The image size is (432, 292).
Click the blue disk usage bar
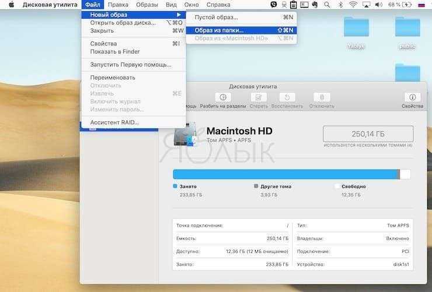[286, 174]
